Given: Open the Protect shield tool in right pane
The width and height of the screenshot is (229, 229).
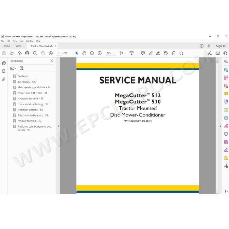Looking at the screenshot, I should click(226, 134).
